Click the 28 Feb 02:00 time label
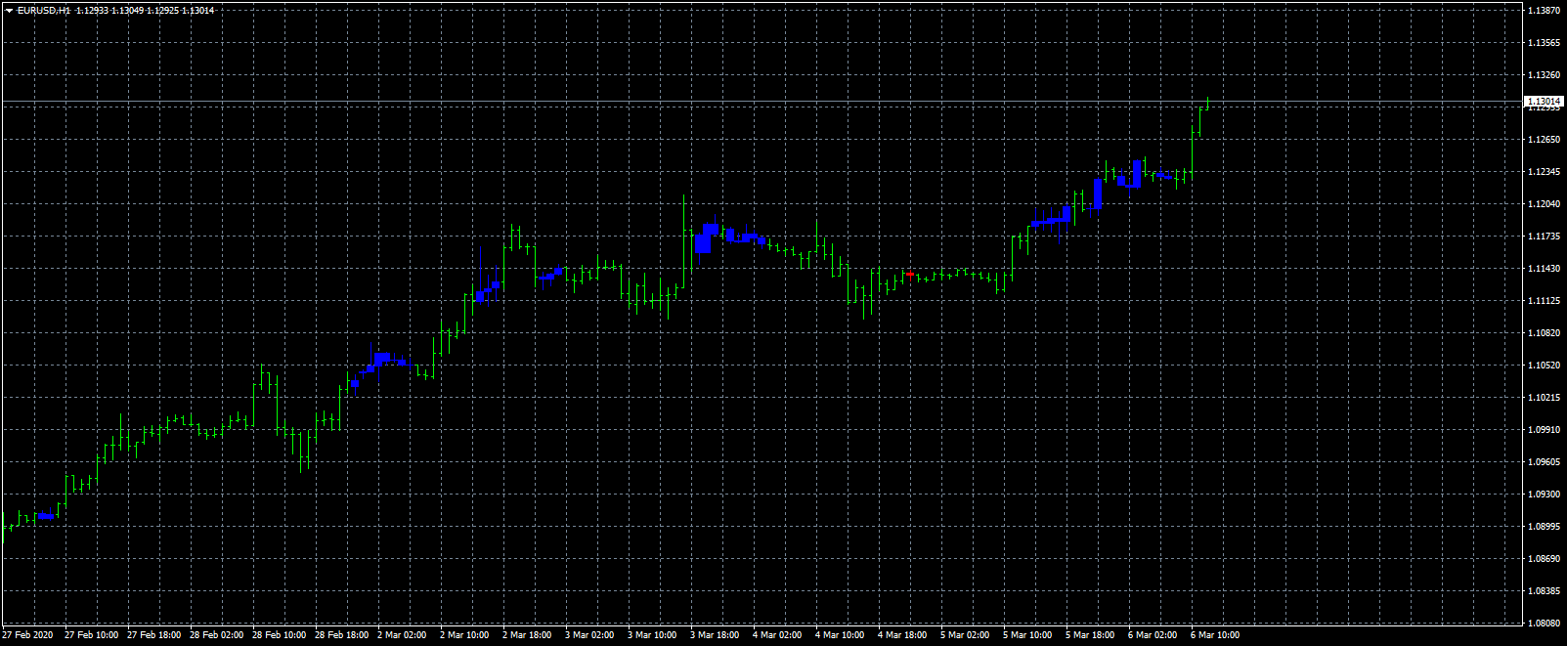Screen dimensions: 1567x646 (216, 635)
